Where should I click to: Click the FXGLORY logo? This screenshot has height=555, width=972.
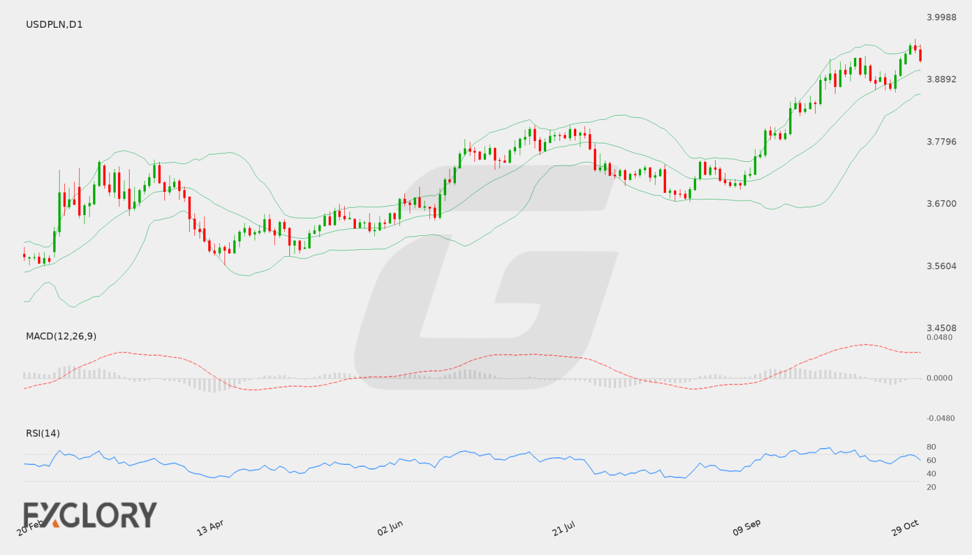(90, 515)
